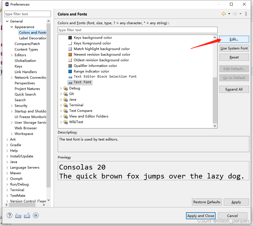Image resolution: width=253 pixels, height=226 pixels.
Task: Select Match highlight background color swatch
Action: click(70, 49)
